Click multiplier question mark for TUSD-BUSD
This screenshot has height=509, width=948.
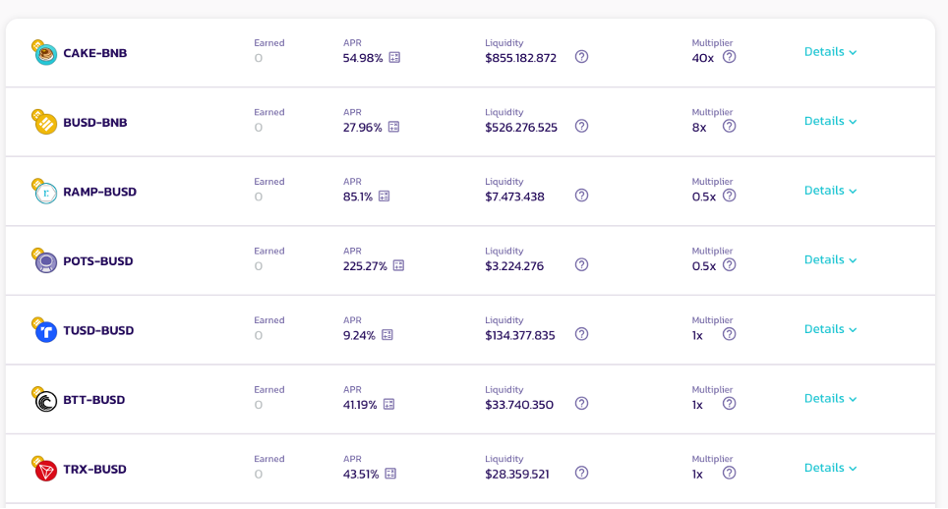[729, 334]
